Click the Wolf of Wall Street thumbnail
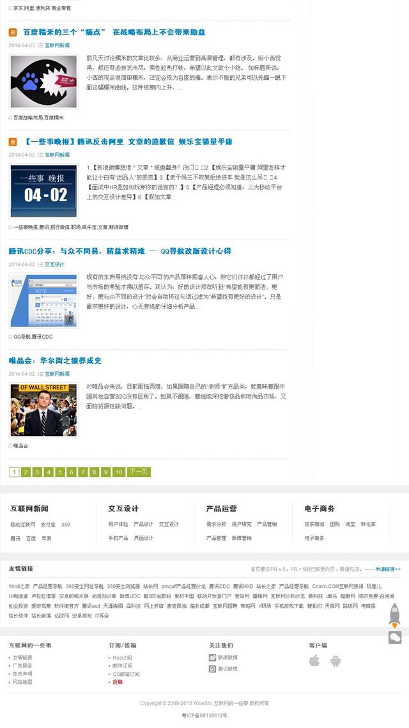This screenshot has width=409, height=728. tap(43, 410)
